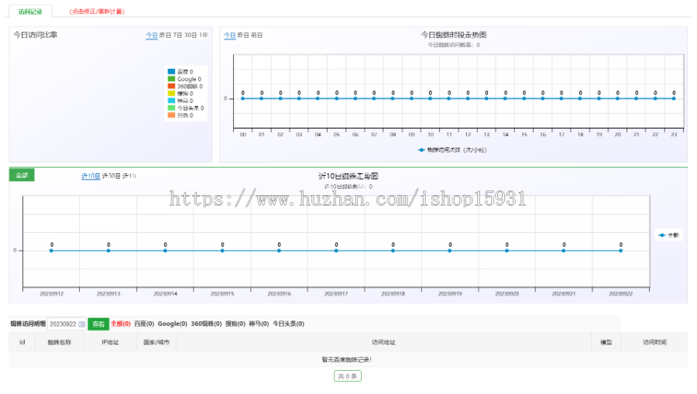Toggle the Google green legend swatch
Image resolution: width=697 pixels, height=394 pixels.
tap(171, 79)
